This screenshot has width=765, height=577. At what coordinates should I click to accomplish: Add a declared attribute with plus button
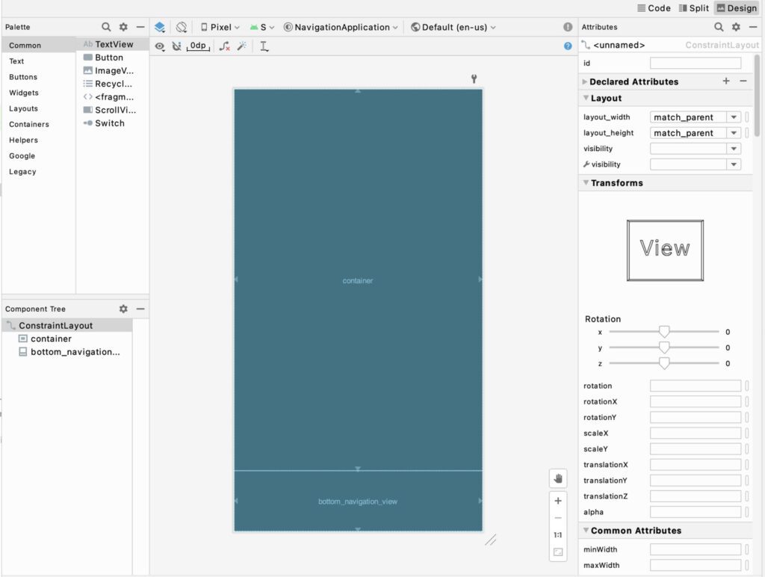point(726,81)
